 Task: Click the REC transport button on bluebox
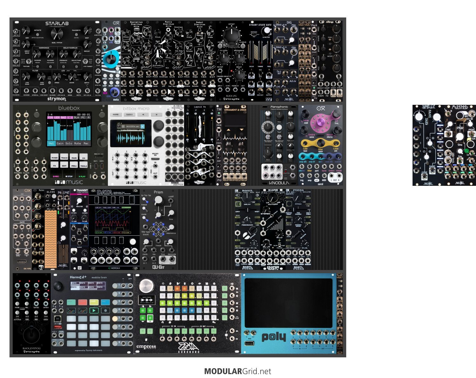pos(56,174)
